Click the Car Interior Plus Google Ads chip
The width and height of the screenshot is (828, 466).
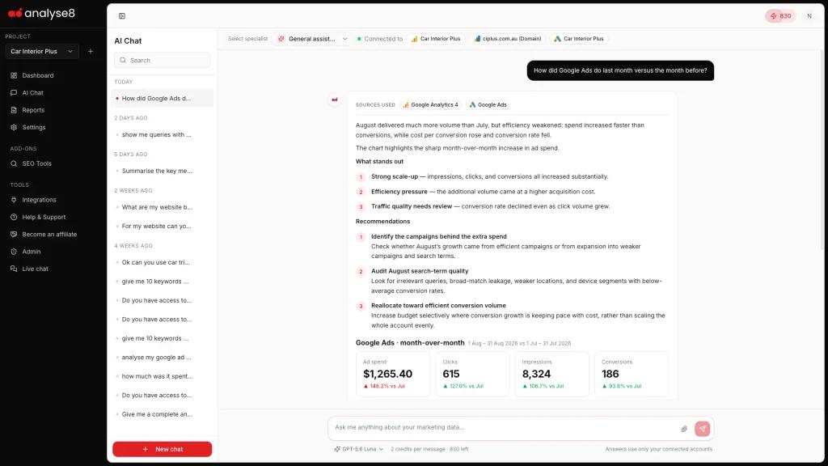[578, 39]
